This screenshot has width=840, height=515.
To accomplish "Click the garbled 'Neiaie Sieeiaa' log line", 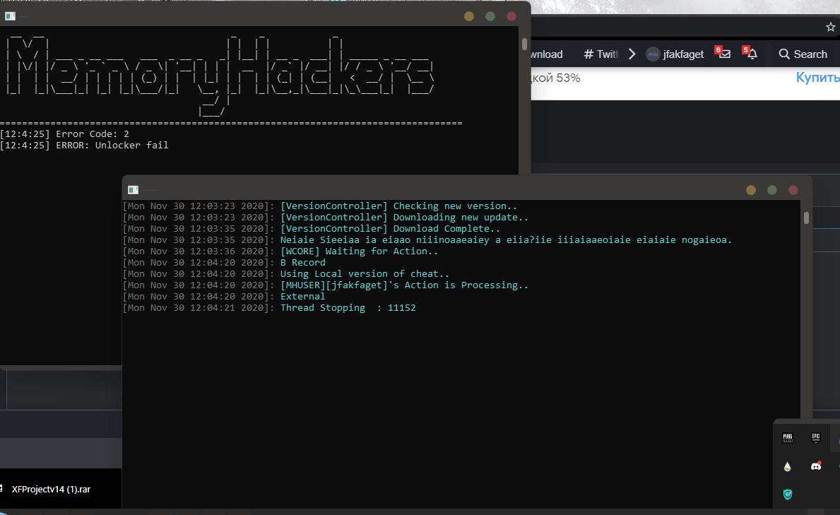I will [x=427, y=240].
